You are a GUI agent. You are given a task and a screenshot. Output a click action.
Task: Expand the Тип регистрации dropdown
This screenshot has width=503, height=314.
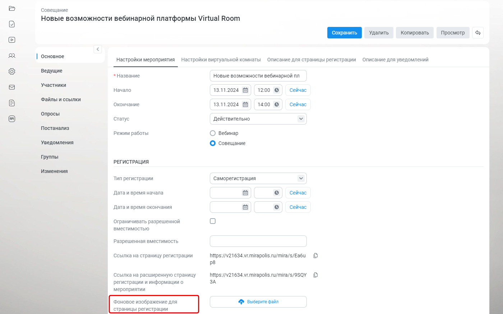point(258,178)
